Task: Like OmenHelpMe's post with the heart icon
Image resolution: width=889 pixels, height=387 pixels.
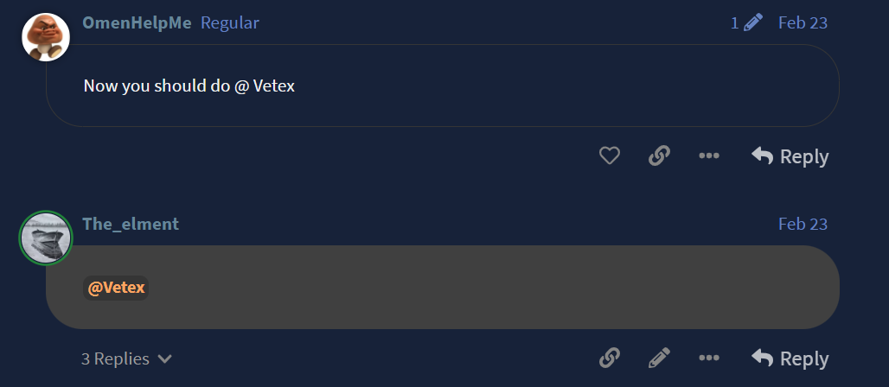Action: coord(610,156)
